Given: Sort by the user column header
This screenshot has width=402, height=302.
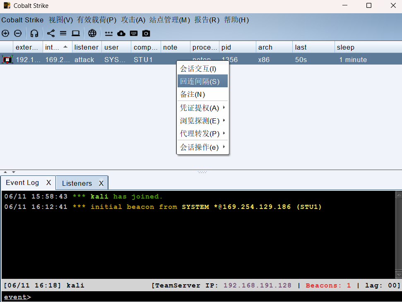Looking at the screenshot, I should [x=116, y=47].
